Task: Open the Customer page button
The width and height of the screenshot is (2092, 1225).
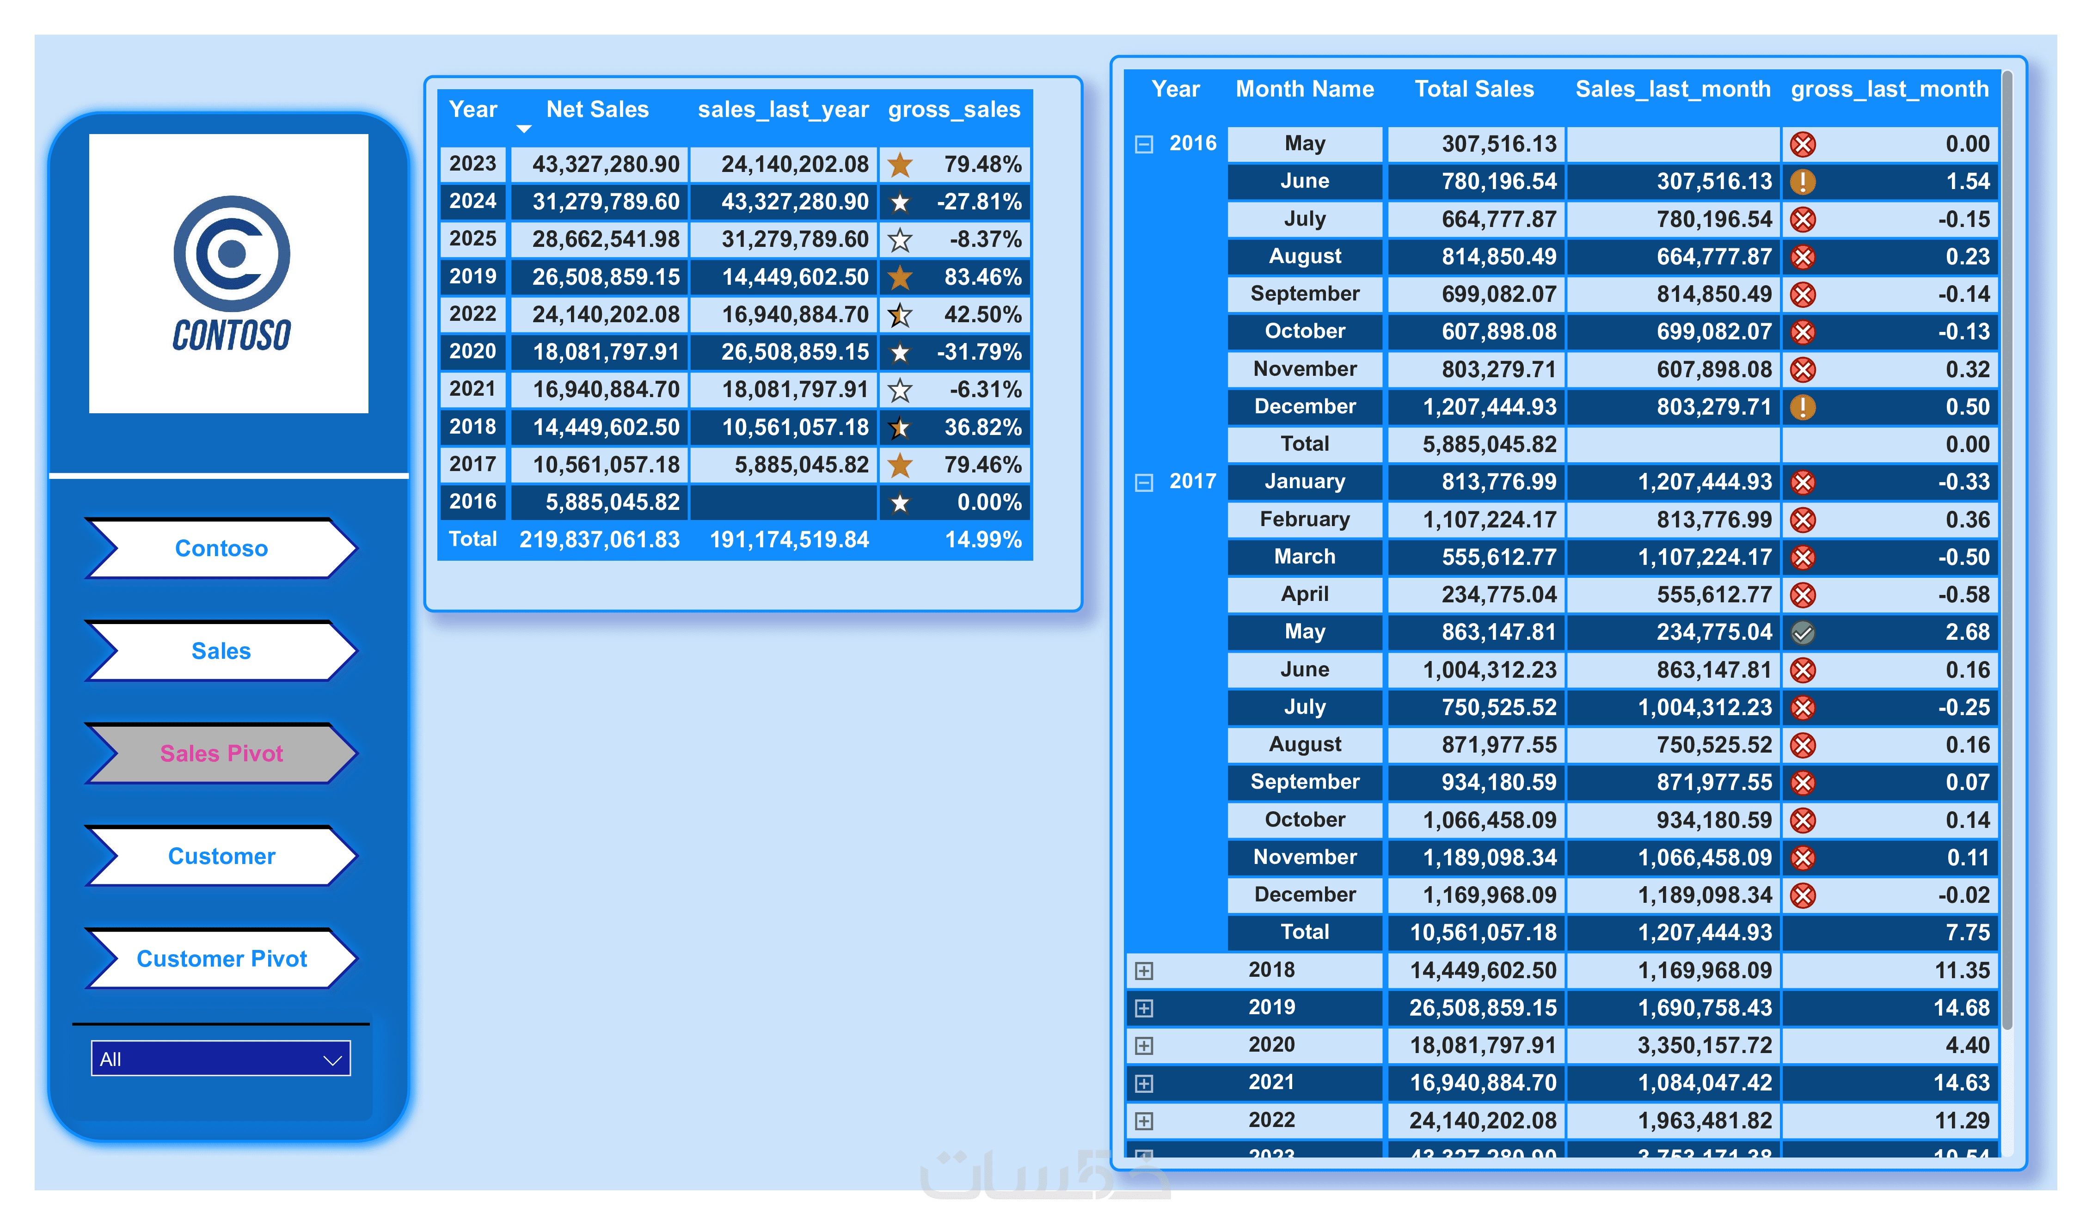Action: click(x=221, y=857)
